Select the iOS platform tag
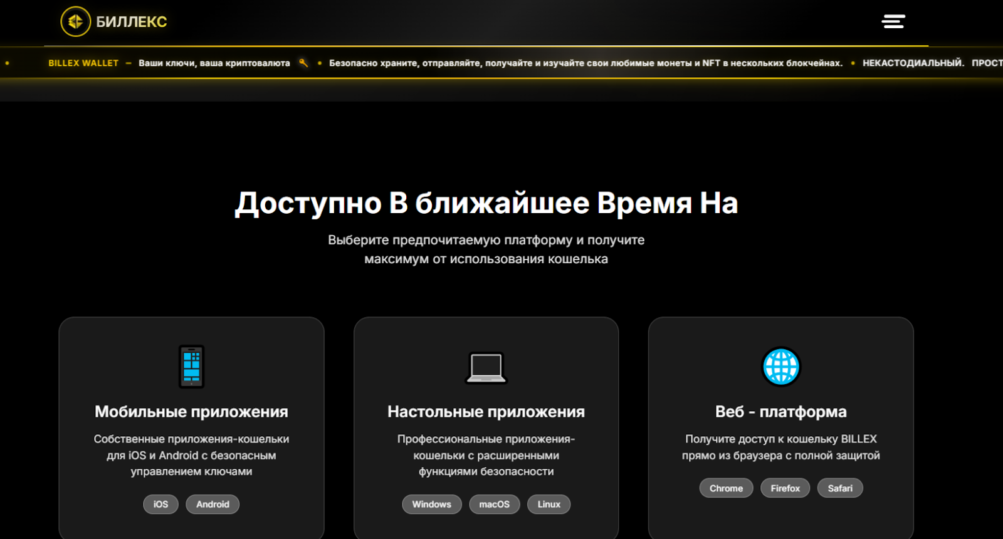Screen dimensions: 1003x539 click(160, 505)
